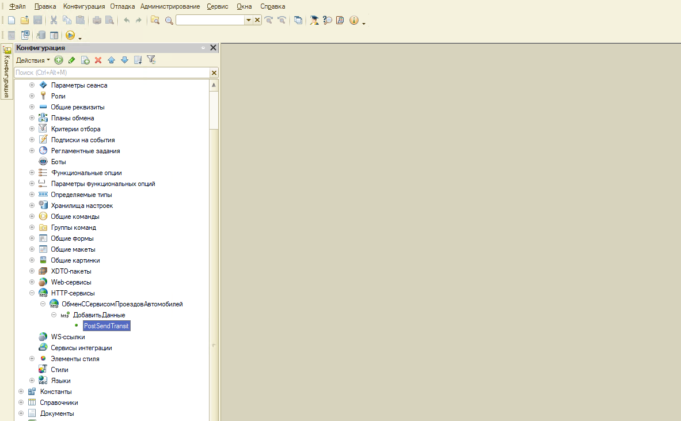Open the Файл menu
This screenshot has height=421, width=681.
click(x=17, y=6)
